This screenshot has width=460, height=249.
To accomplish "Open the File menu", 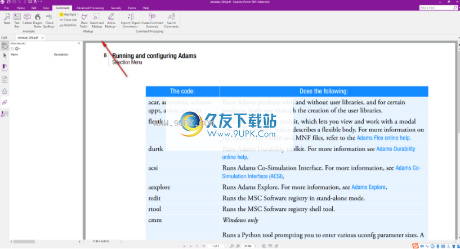I will click(6, 8).
